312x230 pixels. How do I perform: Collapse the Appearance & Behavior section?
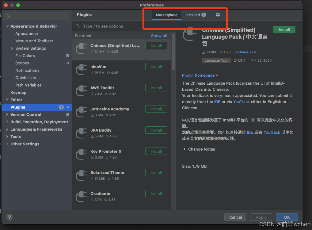pyautogui.click(x=7, y=26)
